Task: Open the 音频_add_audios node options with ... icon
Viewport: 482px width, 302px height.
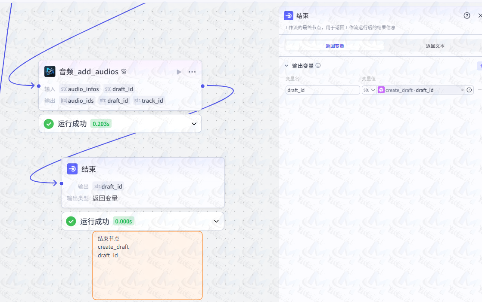Action: [192, 72]
